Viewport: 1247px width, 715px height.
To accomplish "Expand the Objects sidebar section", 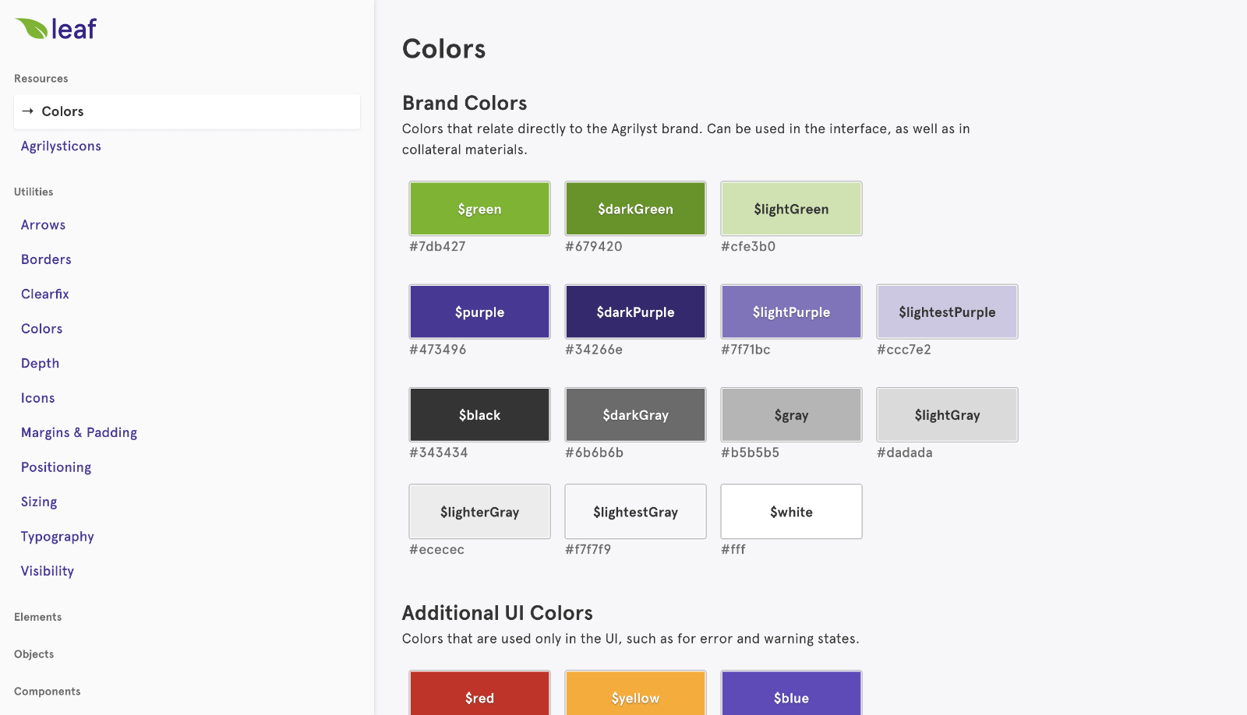I will tap(34, 654).
